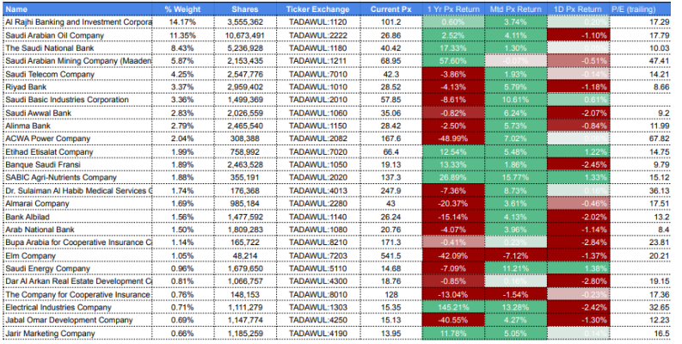Click the -42.09% one-year return cell
Image resolution: width=682 pixels, height=344 pixels.
453,255
